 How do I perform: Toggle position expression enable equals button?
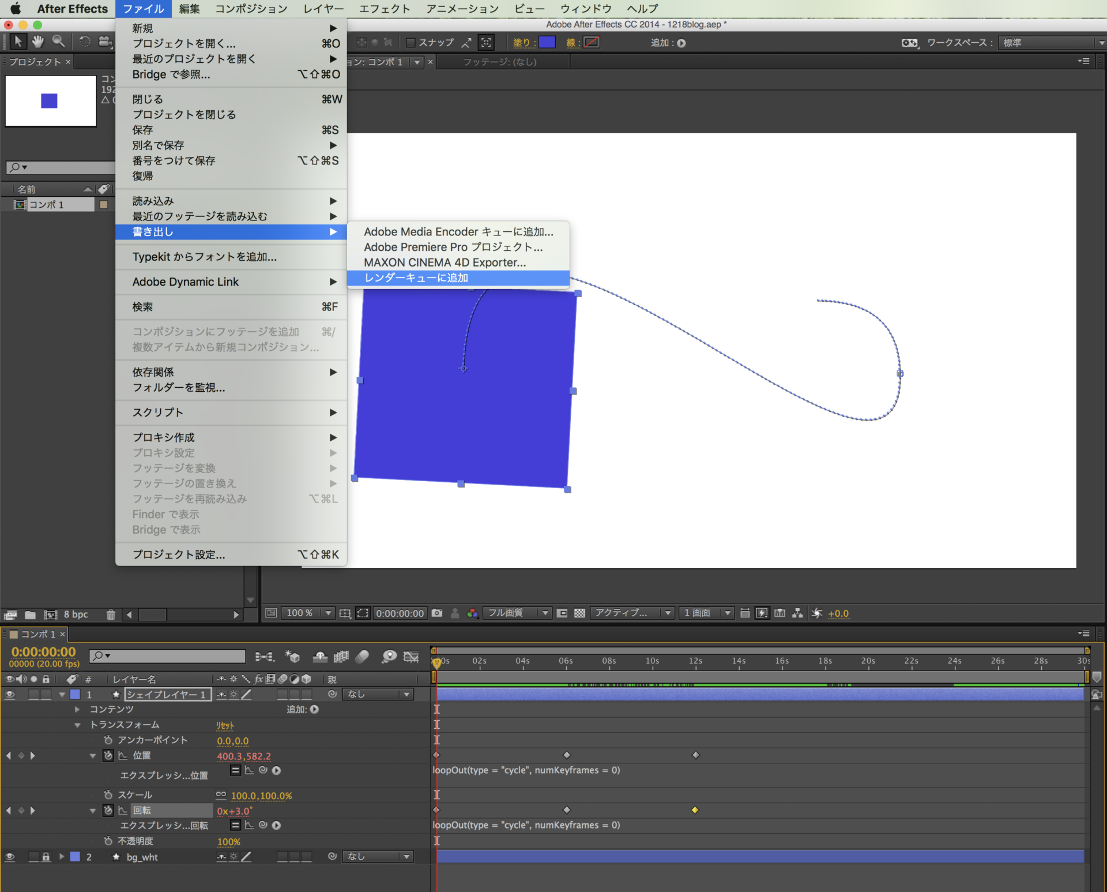(x=235, y=770)
